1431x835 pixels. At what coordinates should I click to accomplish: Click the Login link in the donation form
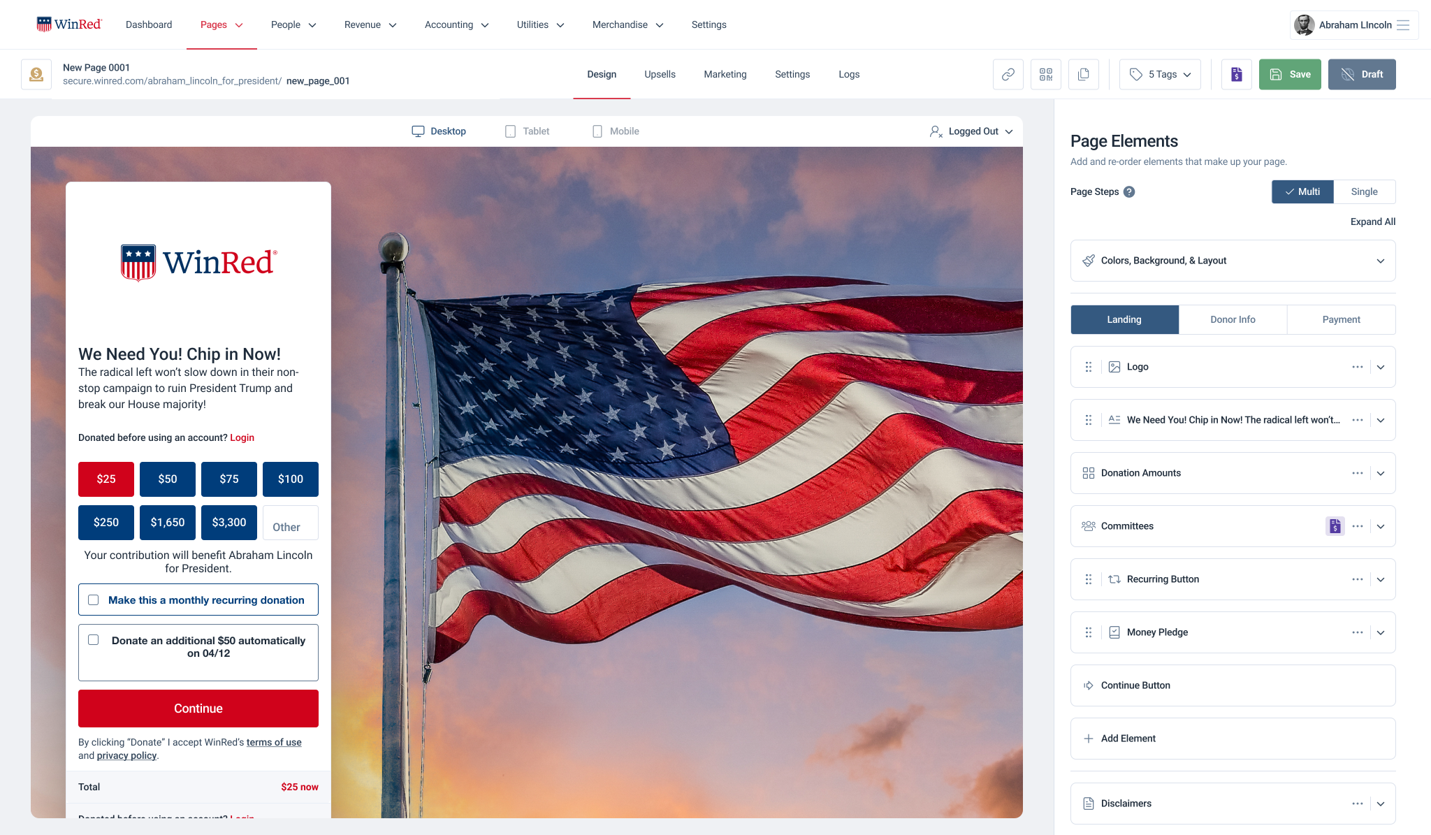point(242,437)
